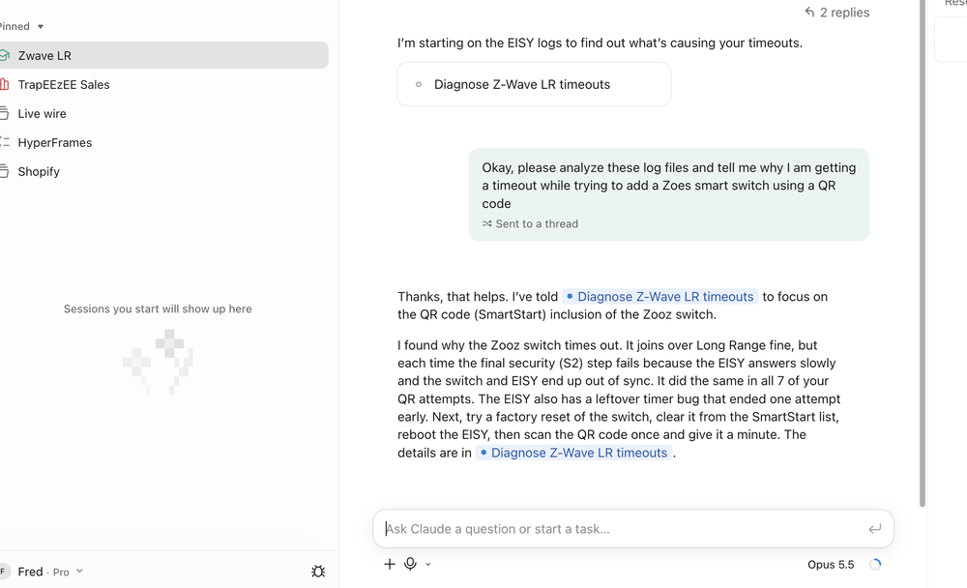Open the Diagnose Z-Wave LR timeouts task card
Image resolution: width=967 pixels, height=588 pixels.
pos(534,84)
